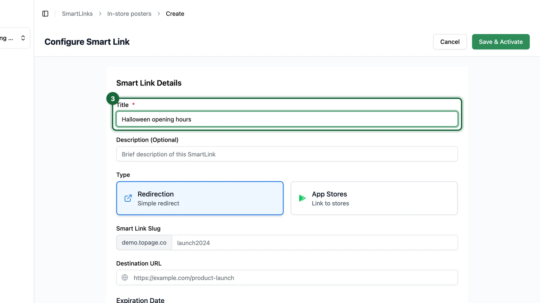Go to SmartLinks breadcrumb
Screen dimensions: 540x303
pos(77,14)
